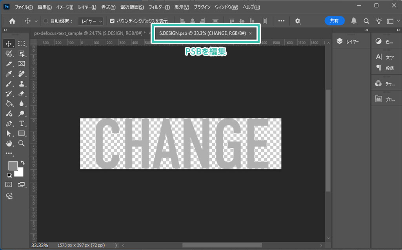Open the ファイル(F) menu

pos(24,7)
